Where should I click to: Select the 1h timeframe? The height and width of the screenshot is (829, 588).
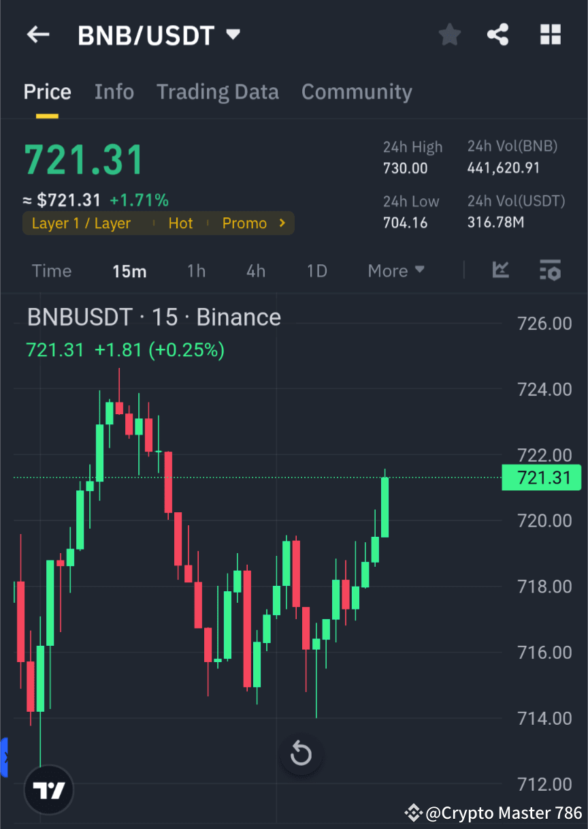tap(196, 270)
